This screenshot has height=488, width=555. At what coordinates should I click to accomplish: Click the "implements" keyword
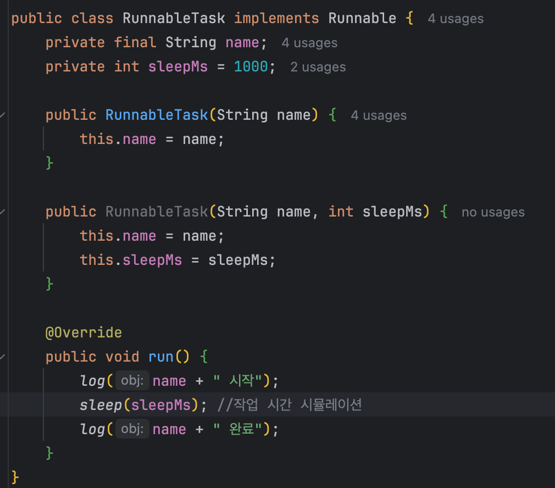coord(276,18)
